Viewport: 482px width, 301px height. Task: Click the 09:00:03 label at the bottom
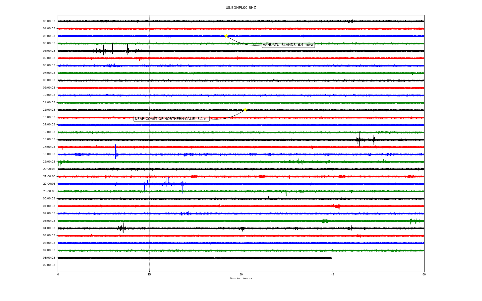coord(49,265)
